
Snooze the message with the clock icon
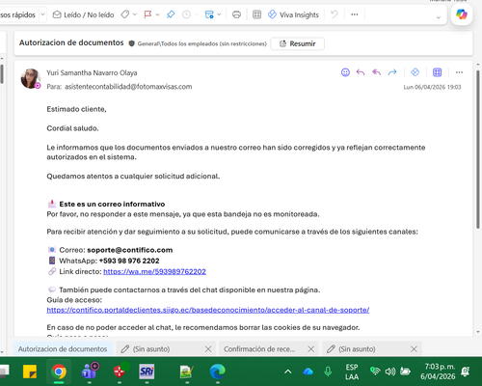pos(186,14)
